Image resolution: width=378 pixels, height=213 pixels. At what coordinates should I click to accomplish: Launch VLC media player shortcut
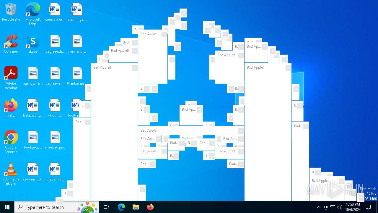tap(11, 174)
